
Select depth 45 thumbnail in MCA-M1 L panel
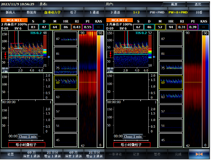click(x=66, y=140)
